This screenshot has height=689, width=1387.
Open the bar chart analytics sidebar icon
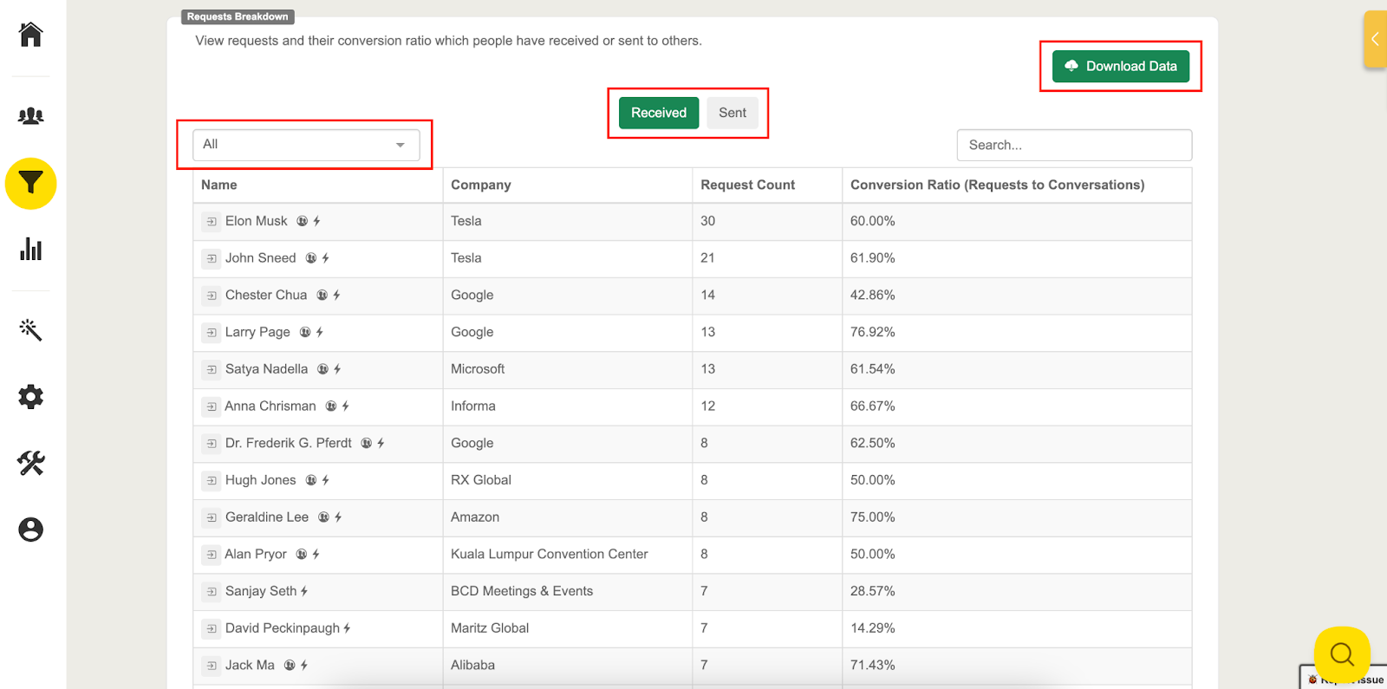(31, 249)
